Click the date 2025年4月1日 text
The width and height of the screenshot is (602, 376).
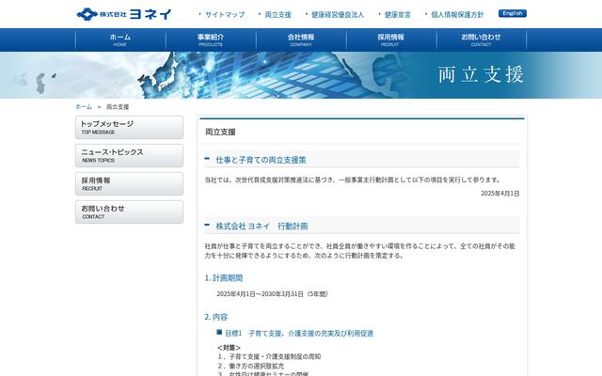tap(499, 194)
